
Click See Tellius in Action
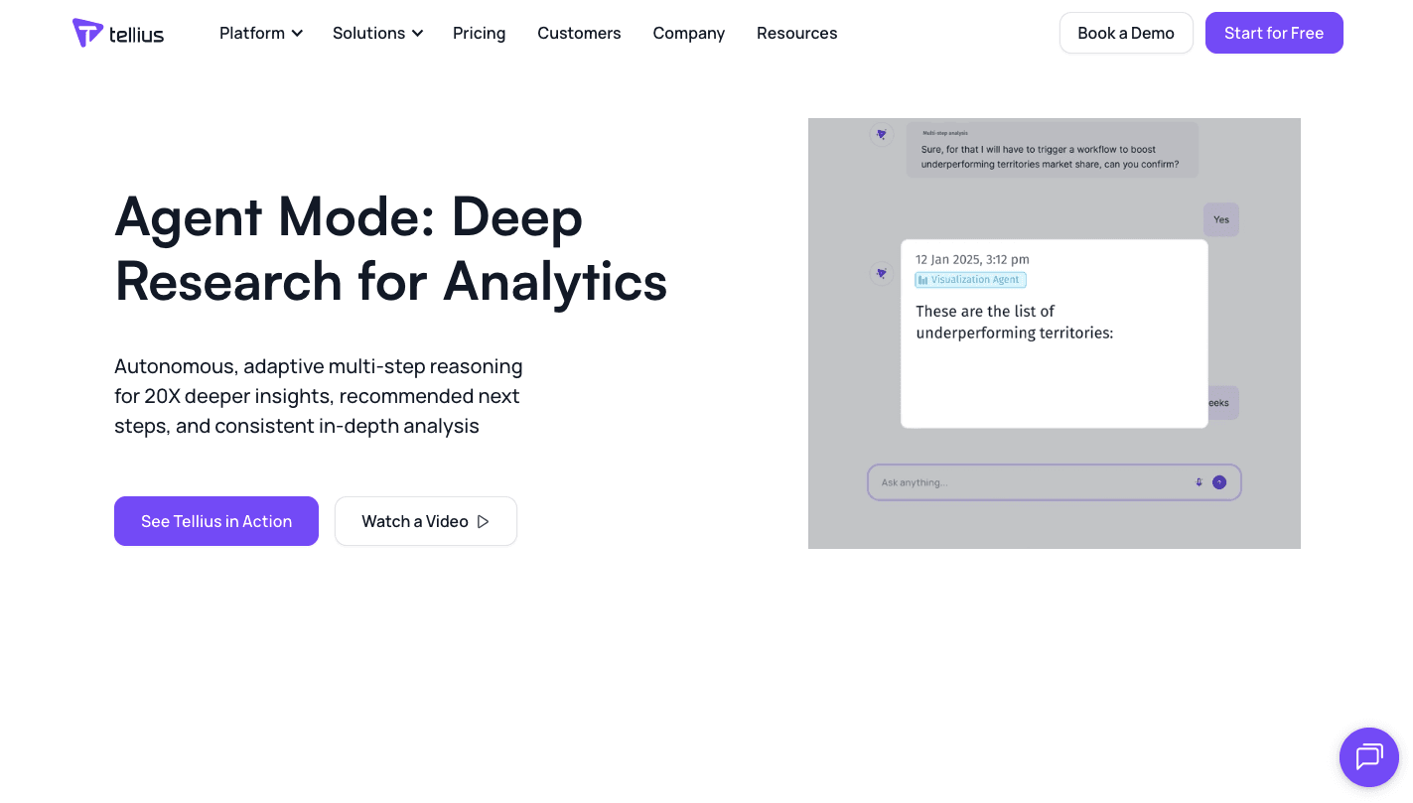click(216, 521)
